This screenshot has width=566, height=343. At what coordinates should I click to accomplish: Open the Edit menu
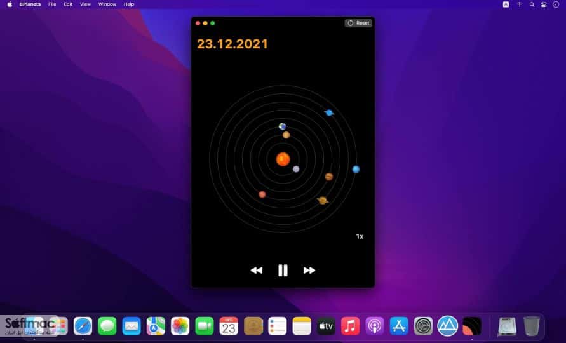(x=68, y=4)
